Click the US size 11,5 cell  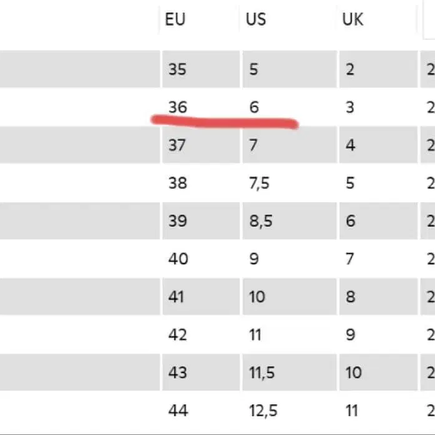(x=290, y=373)
